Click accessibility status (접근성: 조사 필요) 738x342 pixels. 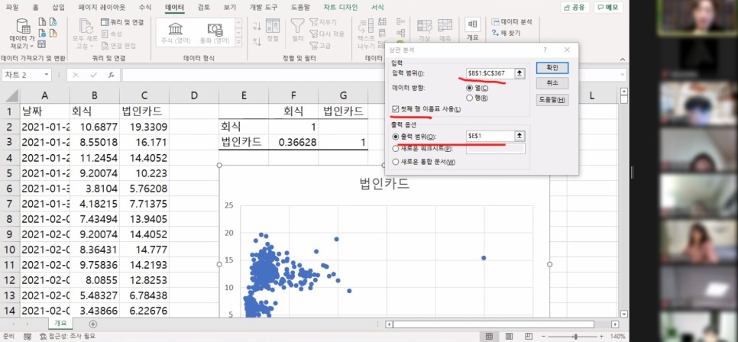click(68, 337)
